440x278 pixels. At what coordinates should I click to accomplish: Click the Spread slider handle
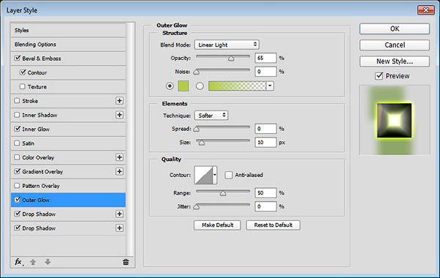pos(197,129)
